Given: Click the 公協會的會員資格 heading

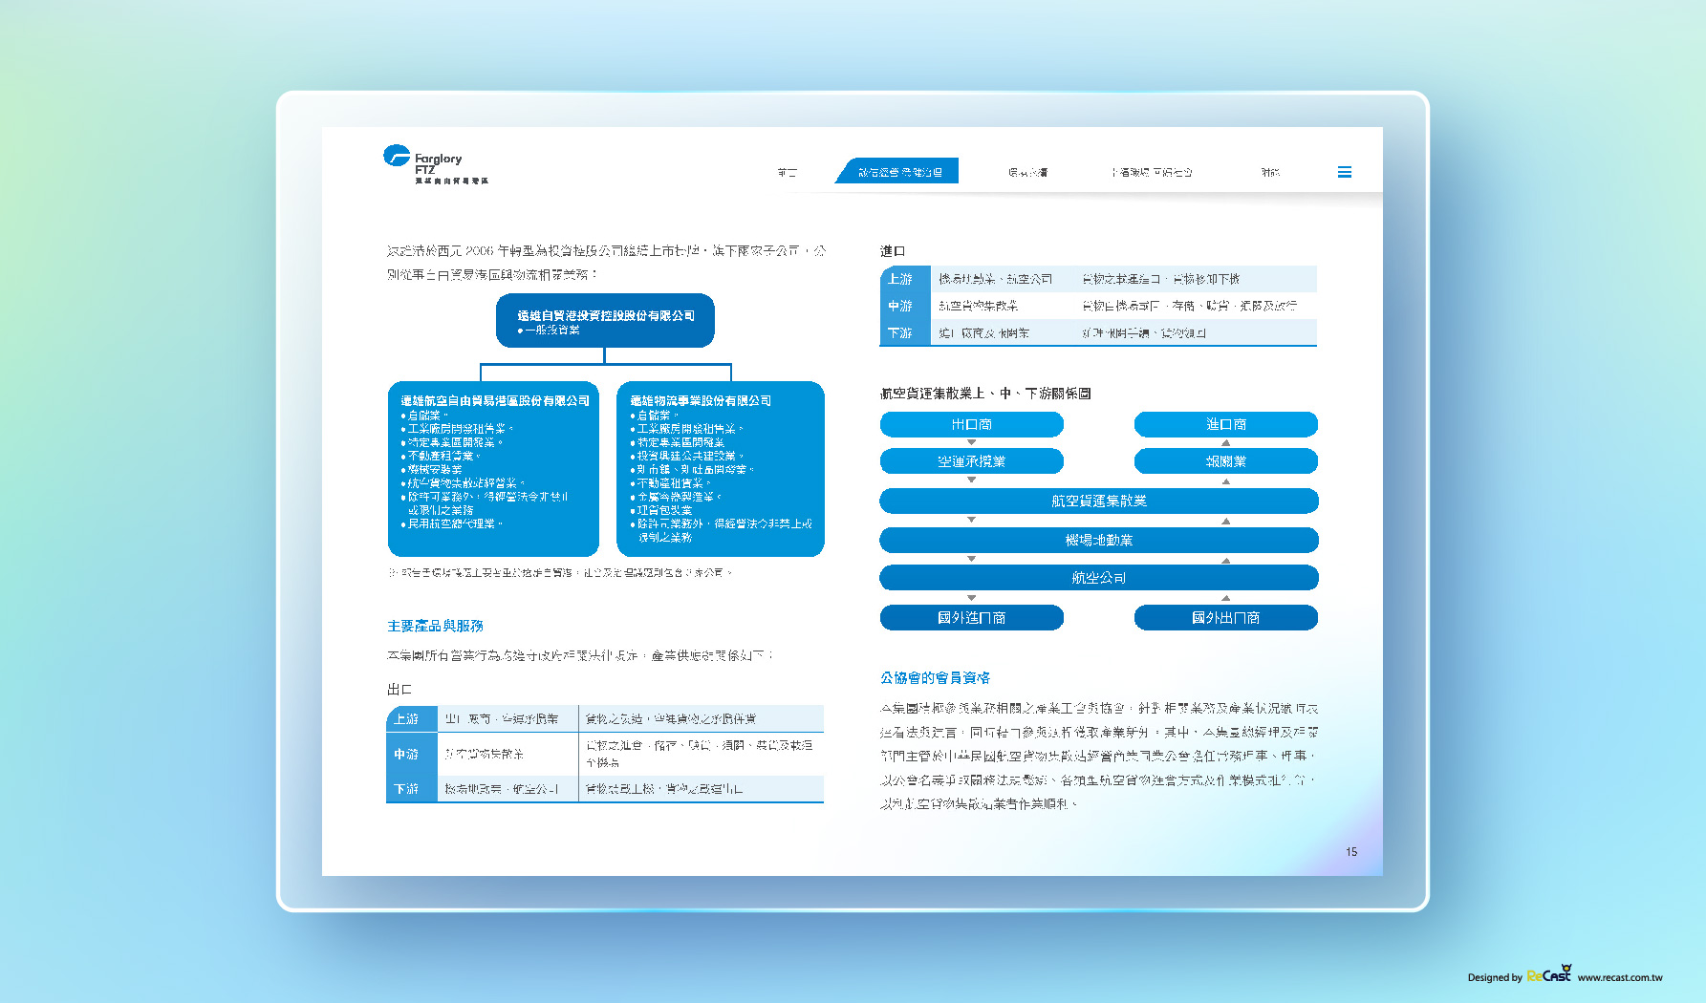Looking at the screenshot, I should 935,677.
